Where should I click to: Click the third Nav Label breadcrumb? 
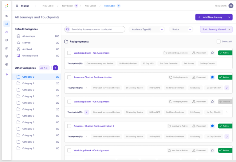pos(90,6)
